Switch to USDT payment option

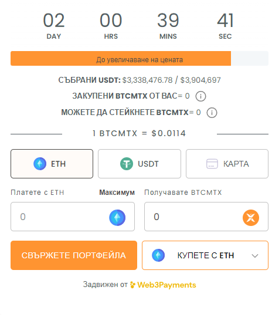click(140, 164)
